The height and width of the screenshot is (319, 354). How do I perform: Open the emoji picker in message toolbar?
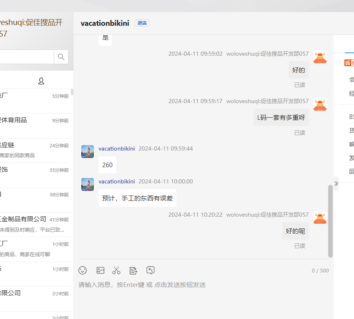tap(83, 270)
